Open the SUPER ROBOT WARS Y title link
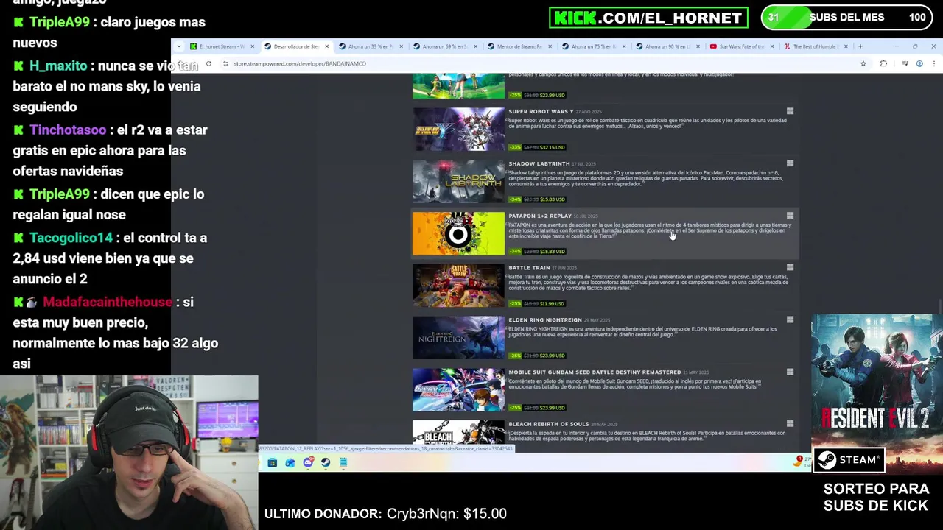This screenshot has height=530, width=943. coord(541,112)
